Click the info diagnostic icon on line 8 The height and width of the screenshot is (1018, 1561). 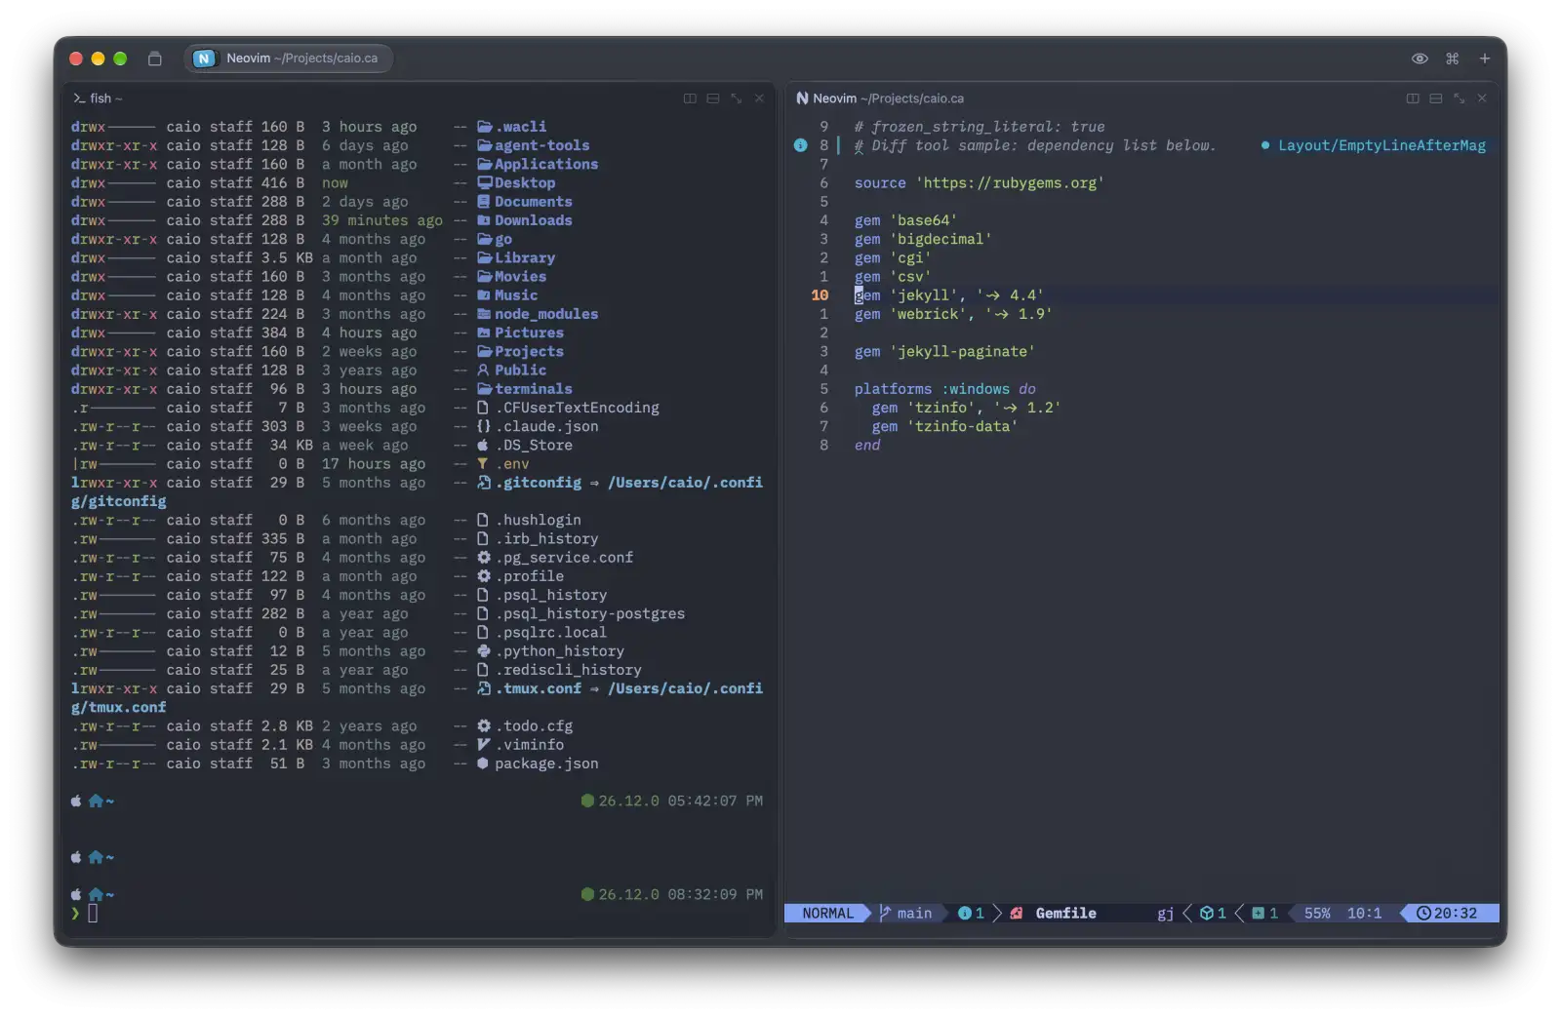pyautogui.click(x=800, y=145)
